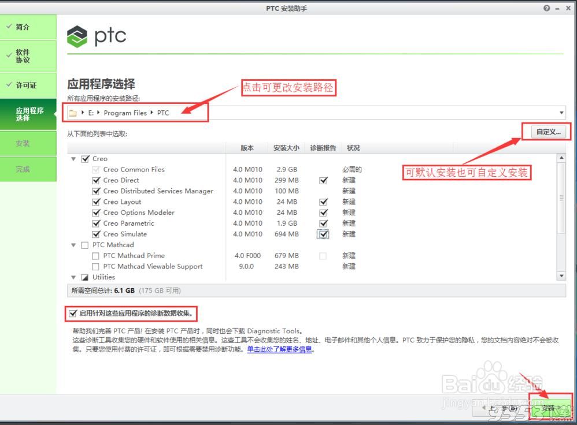Toggle diagnostic report for Creo Simulate
The width and height of the screenshot is (577, 425).
[x=323, y=234]
